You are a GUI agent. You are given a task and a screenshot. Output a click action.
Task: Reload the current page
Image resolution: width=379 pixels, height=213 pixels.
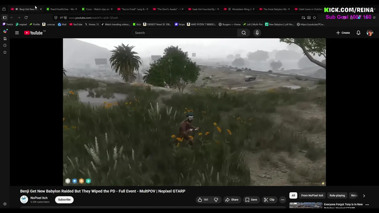pyautogui.click(x=26, y=18)
